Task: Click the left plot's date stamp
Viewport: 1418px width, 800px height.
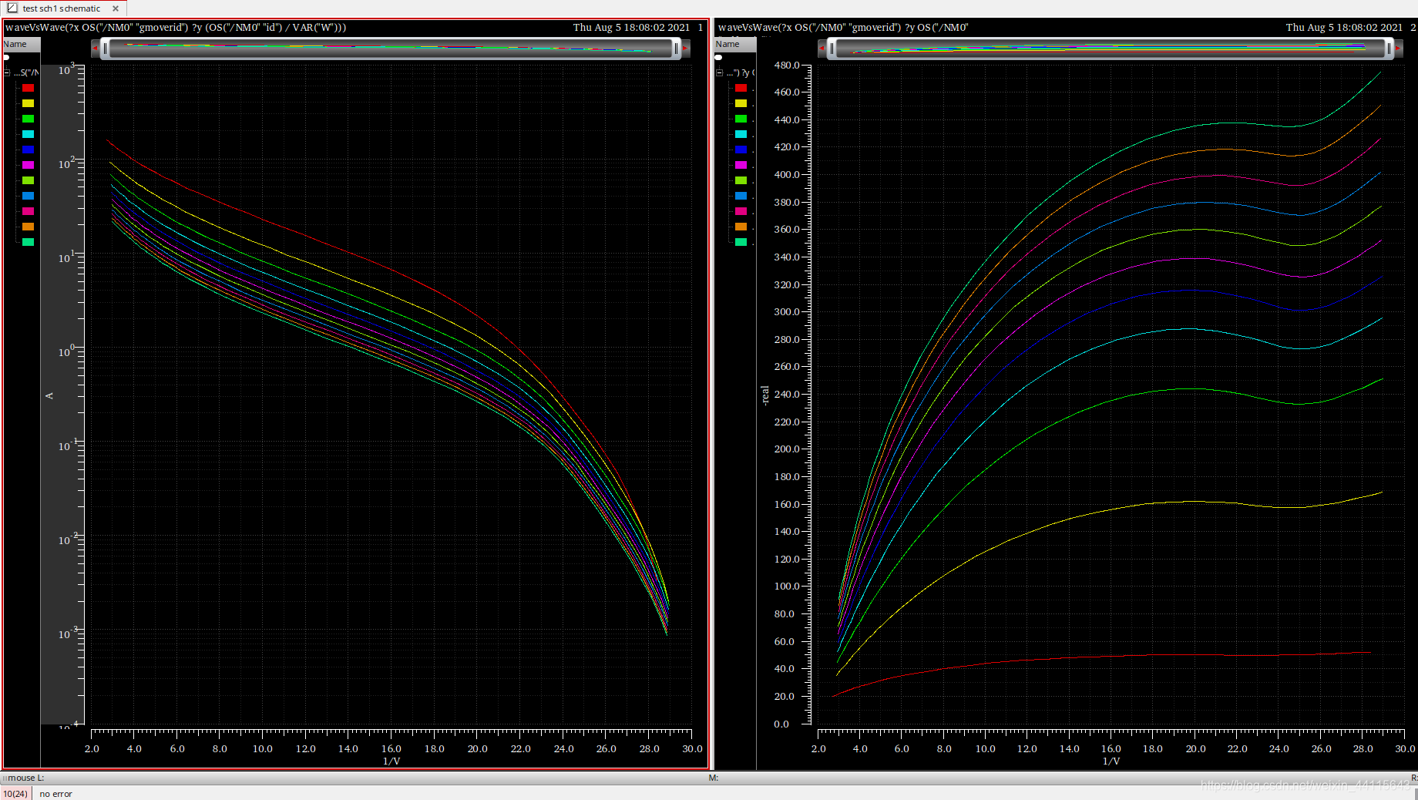Action: (631, 28)
